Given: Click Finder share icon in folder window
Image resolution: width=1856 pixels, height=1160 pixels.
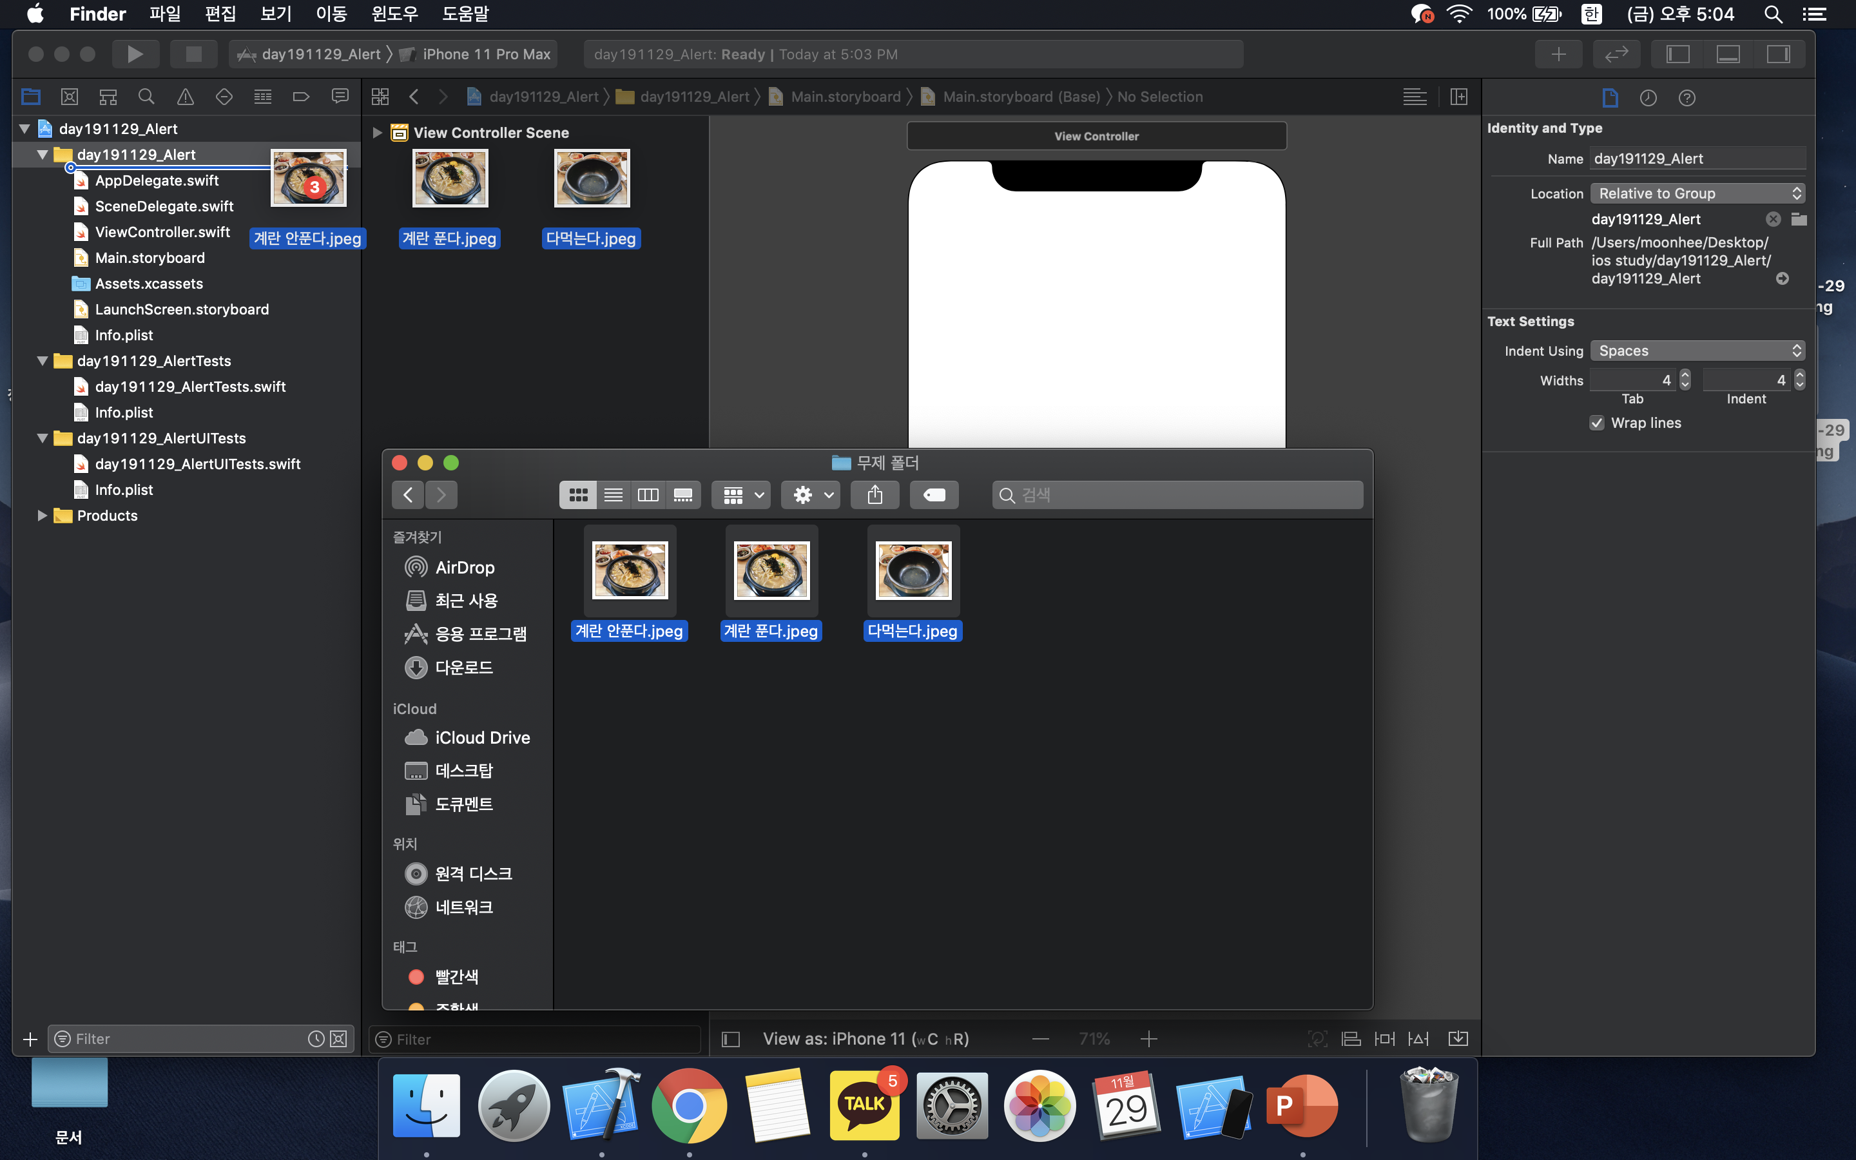Looking at the screenshot, I should [875, 495].
